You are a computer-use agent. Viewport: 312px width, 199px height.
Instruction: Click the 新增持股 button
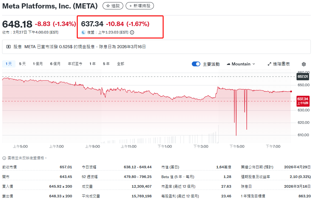point(140,5)
